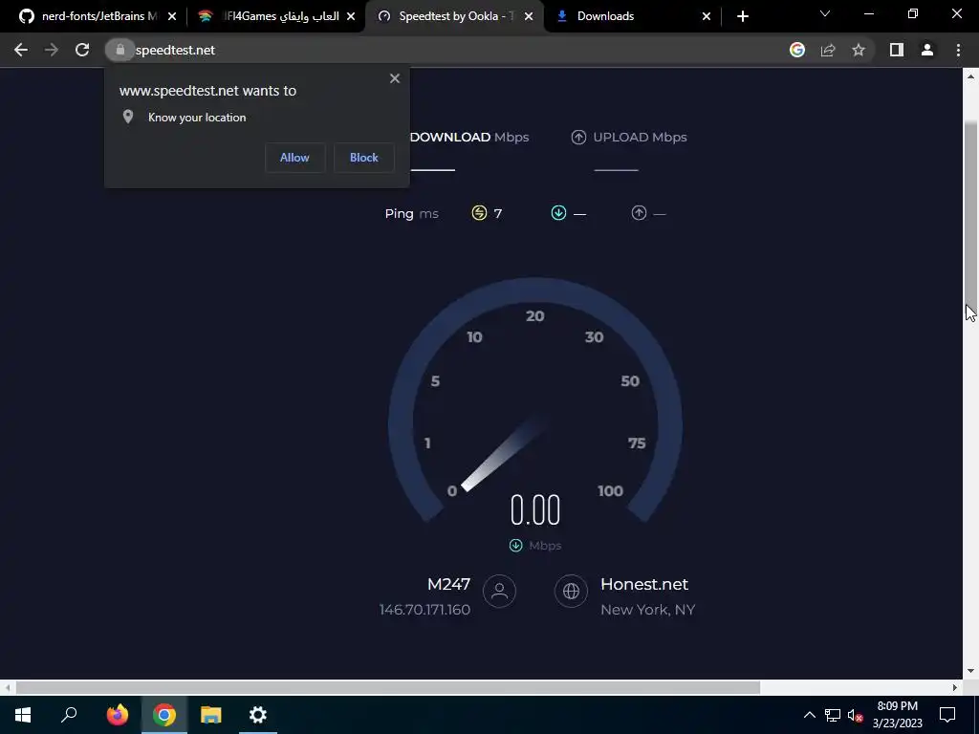Viewport: 979px width, 734px height.
Task: Click the 0.00 speed readout
Action: [x=535, y=510]
